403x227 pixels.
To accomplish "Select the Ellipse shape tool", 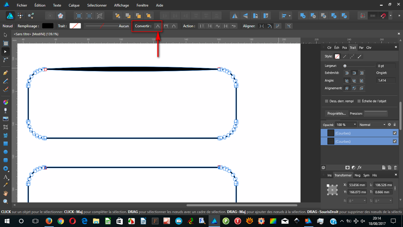I will point(5,152).
